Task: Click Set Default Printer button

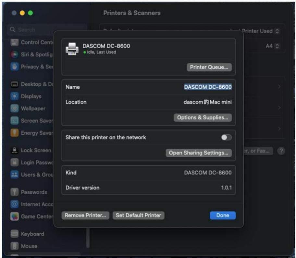Action: pyautogui.click(x=138, y=215)
